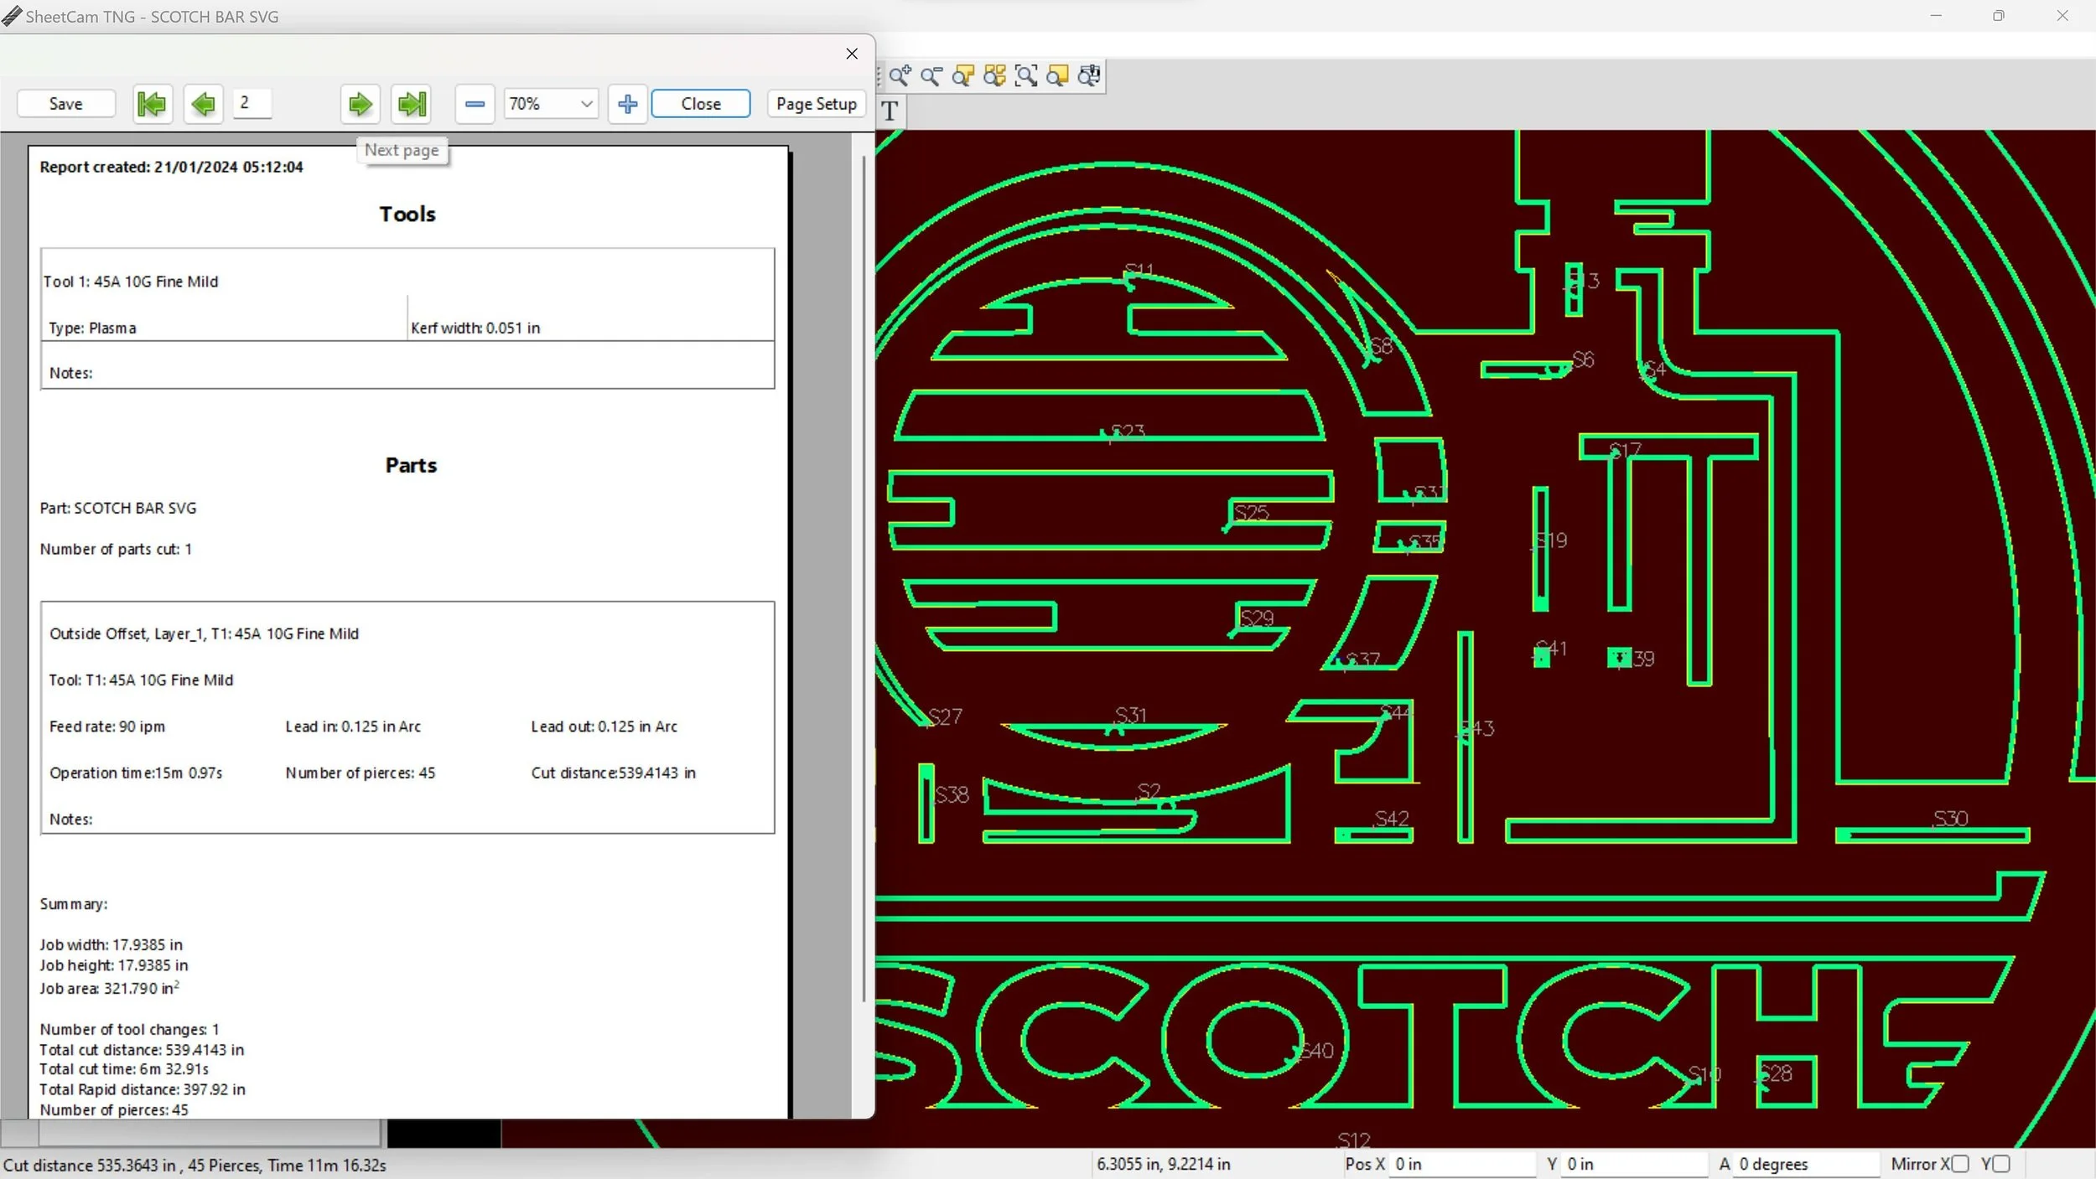The height and width of the screenshot is (1179, 2096).
Task: Click 'Part: SCOTCH BAR SVG' line
Action: point(118,508)
